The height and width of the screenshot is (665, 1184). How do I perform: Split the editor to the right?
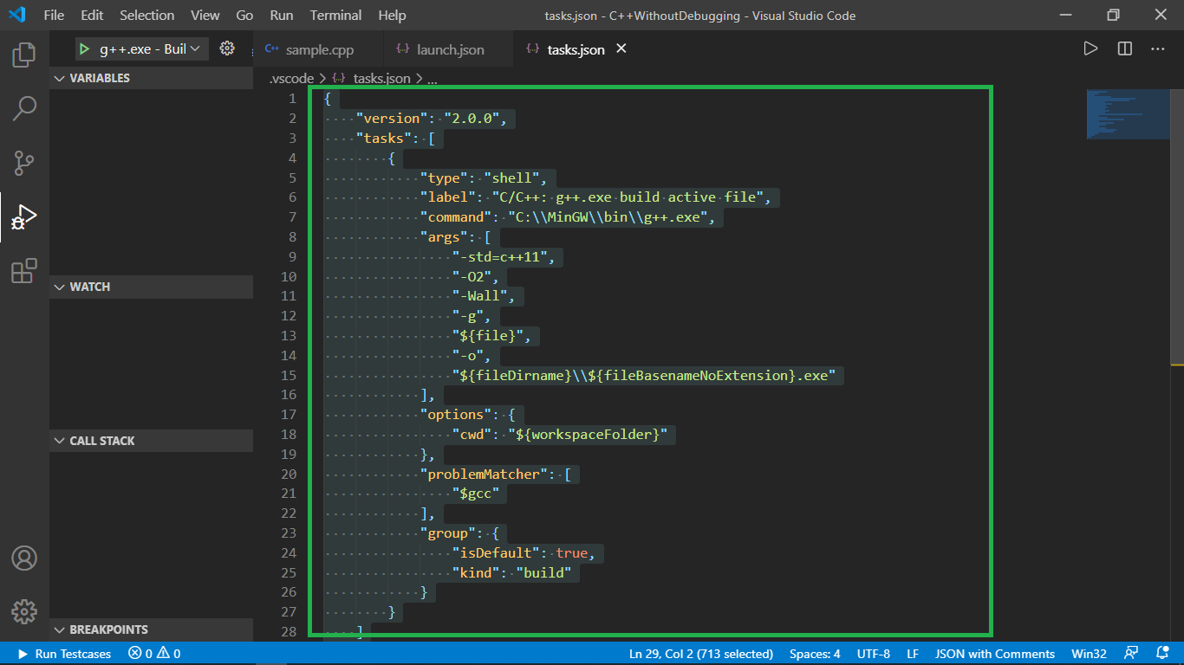click(1125, 49)
